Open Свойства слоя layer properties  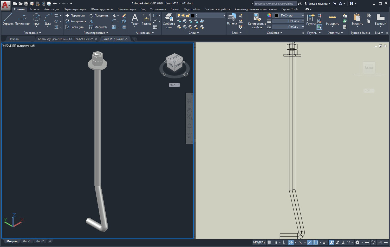[x=169, y=21]
